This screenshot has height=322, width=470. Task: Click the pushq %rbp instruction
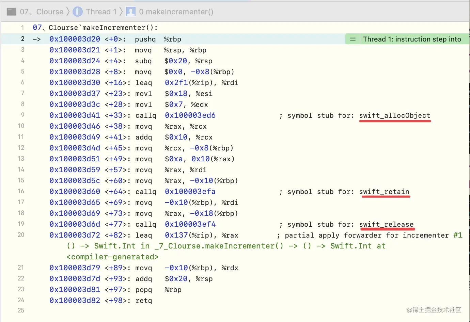pos(158,39)
